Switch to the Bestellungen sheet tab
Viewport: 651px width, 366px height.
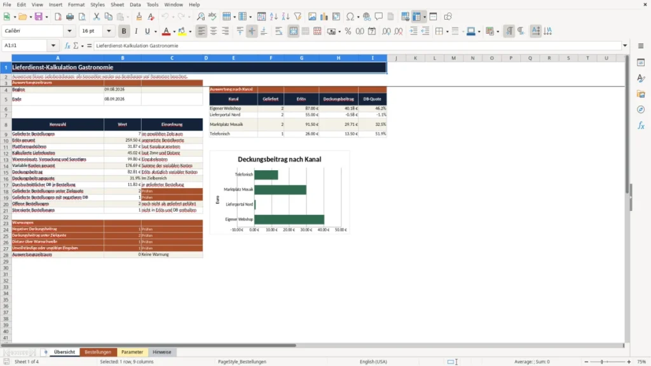tap(98, 352)
